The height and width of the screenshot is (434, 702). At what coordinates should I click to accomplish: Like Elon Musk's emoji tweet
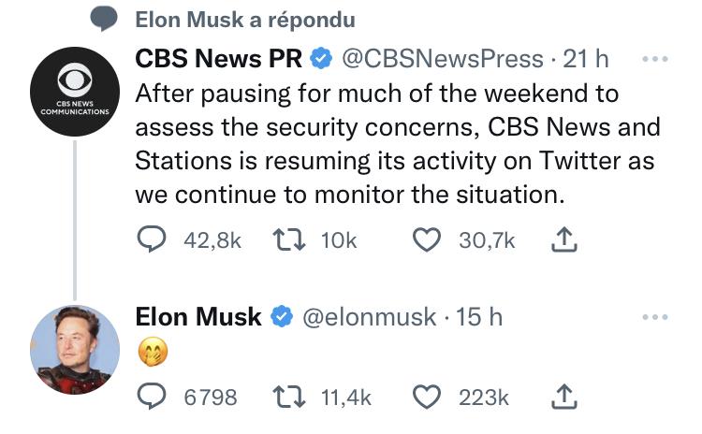pyautogui.click(x=427, y=398)
